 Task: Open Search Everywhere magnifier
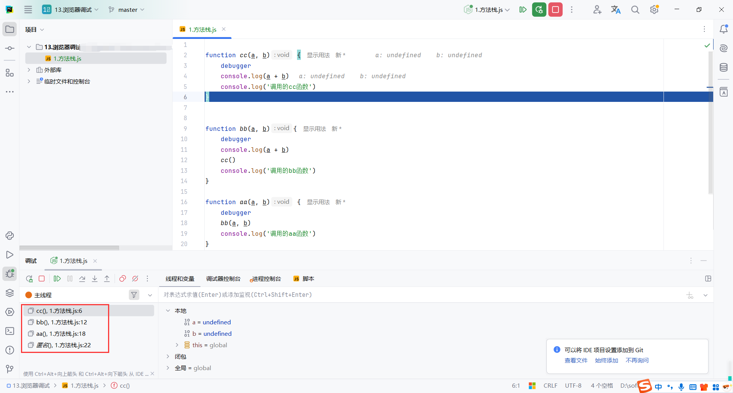pyautogui.click(x=635, y=10)
